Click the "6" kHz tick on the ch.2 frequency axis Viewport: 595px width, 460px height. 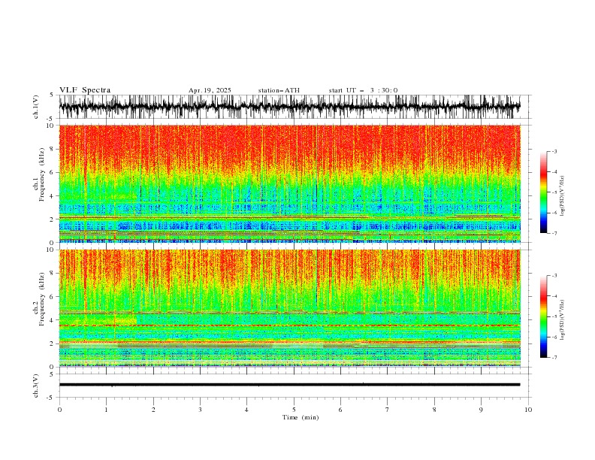point(53,297)
